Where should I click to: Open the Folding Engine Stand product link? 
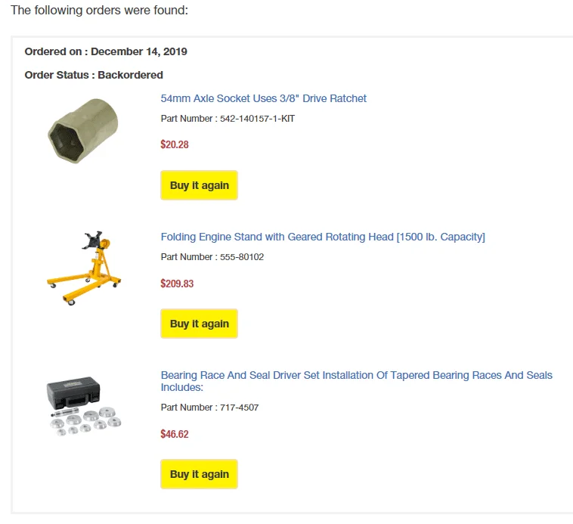point(323,237)
